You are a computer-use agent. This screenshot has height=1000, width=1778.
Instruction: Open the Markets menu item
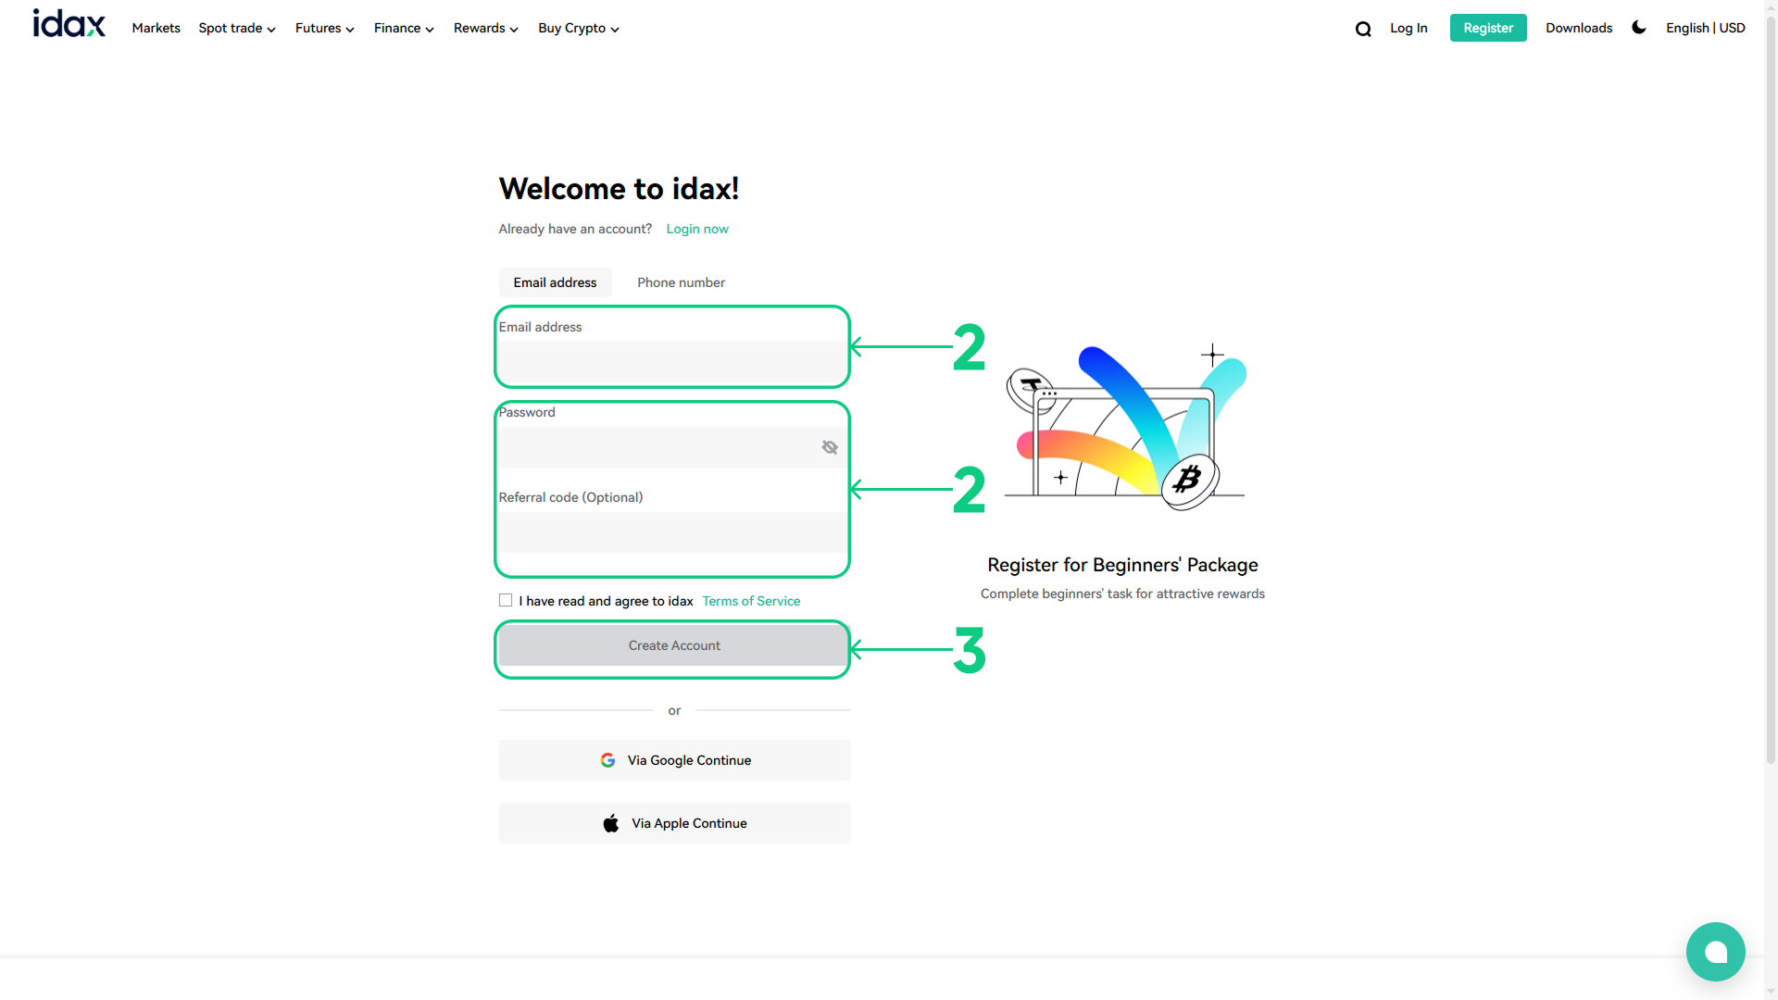(x=156, y=29)
